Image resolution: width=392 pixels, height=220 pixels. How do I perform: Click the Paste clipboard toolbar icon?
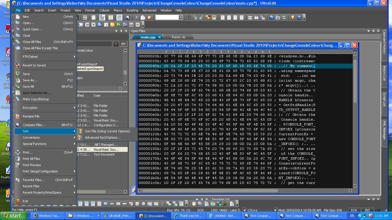[x=149, y=18]
